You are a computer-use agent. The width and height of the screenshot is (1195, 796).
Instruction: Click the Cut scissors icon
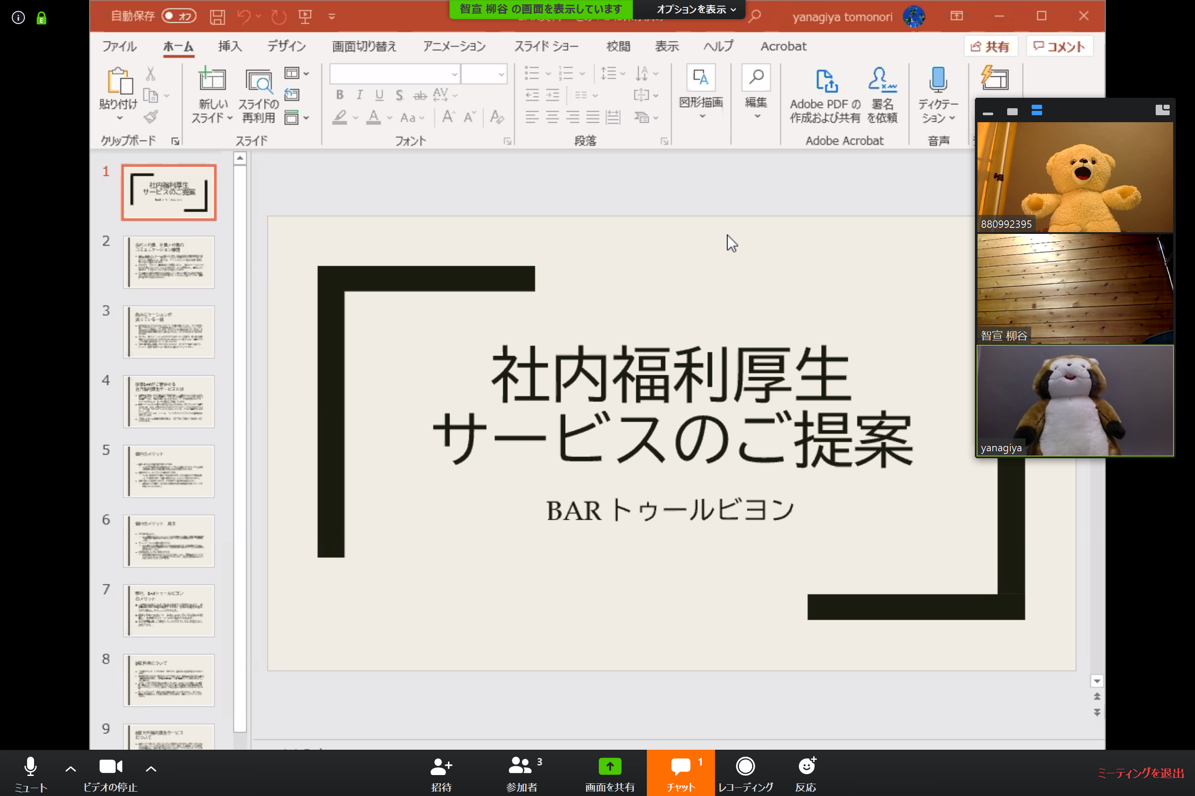click(150, 74)
